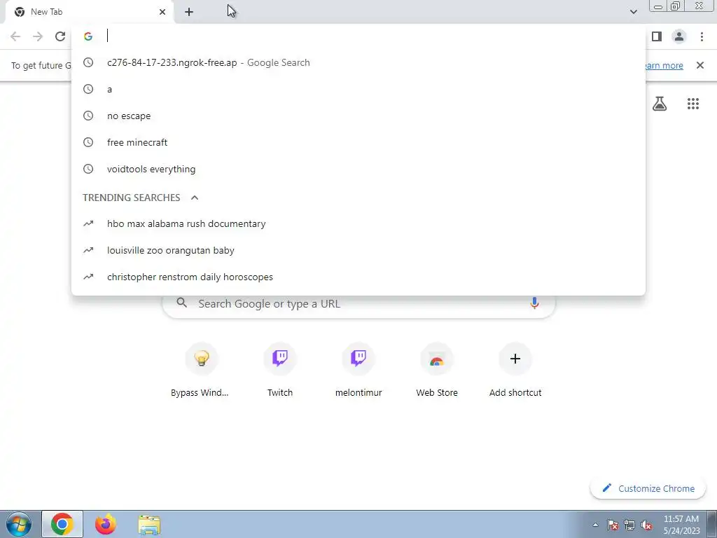The width and height of the screenshot is (717, 538).
Task: Start voice search with the microphone
Action: (534, 303)
